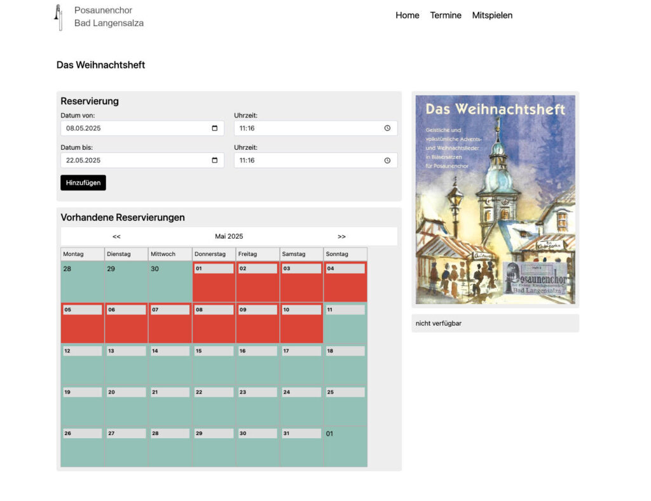Viewport: 651px width, 501px height.
Task: Select reserved day 04 in the calendar
Action: click(x=345, y=281)
